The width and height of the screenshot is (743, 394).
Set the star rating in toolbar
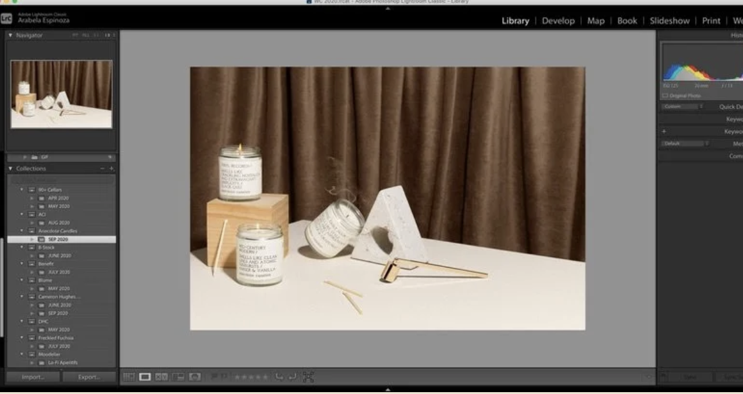click(x=251, y=377)
